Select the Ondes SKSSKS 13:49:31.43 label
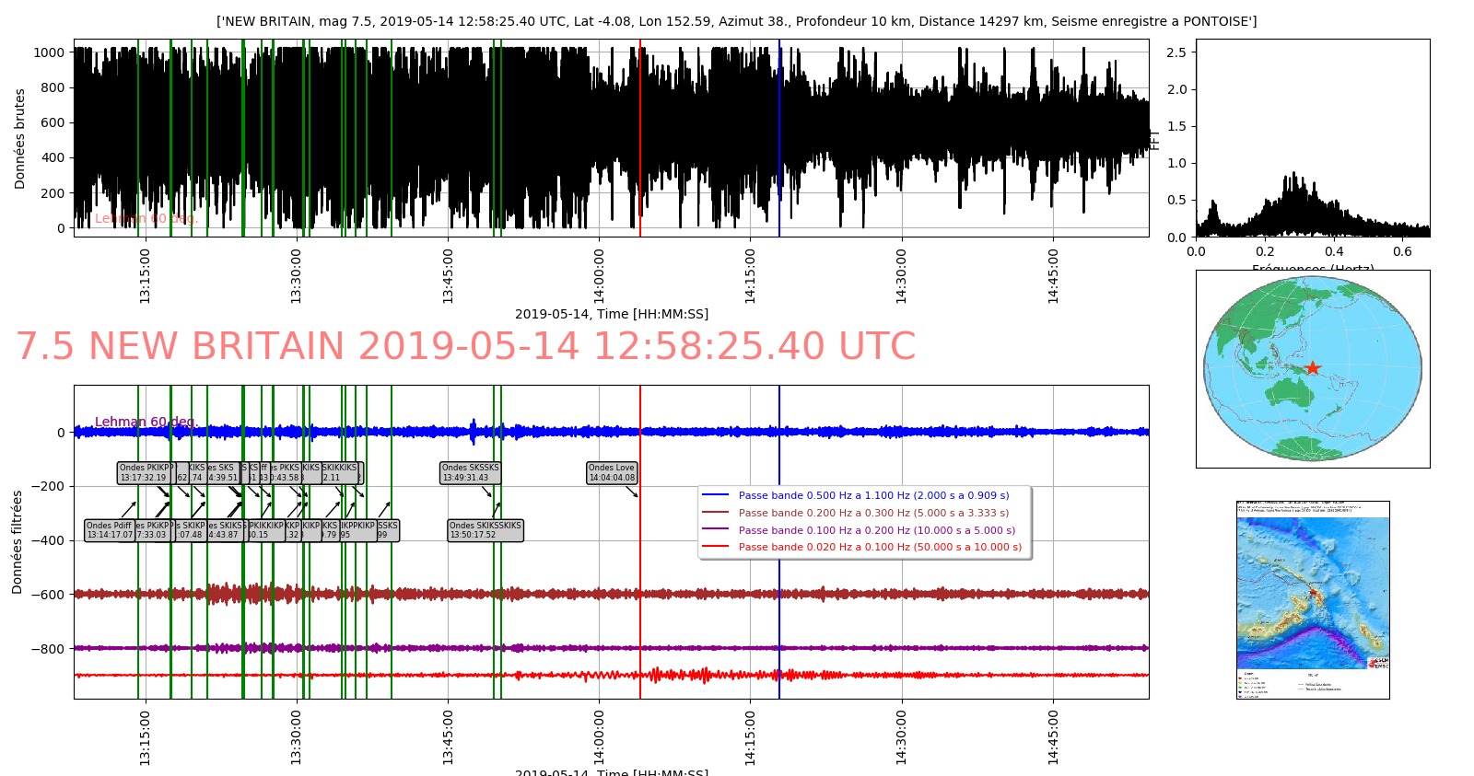The width and height of the screenshot is (1474, 776). [470, 472]
